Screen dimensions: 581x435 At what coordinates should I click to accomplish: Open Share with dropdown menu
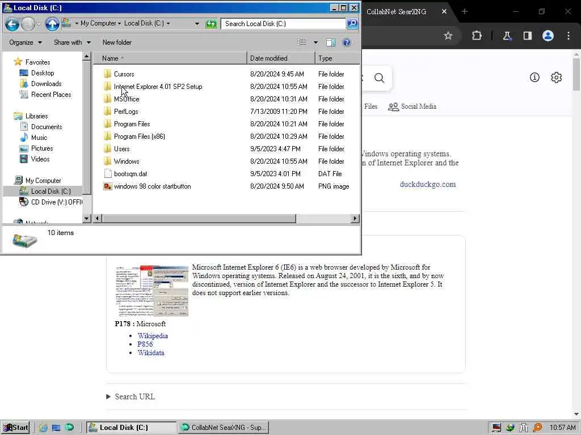(72, 42)
